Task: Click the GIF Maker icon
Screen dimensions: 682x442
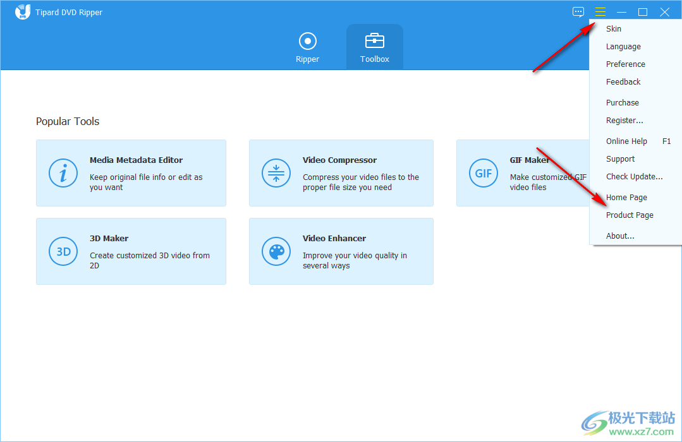Action: point(484,173)
